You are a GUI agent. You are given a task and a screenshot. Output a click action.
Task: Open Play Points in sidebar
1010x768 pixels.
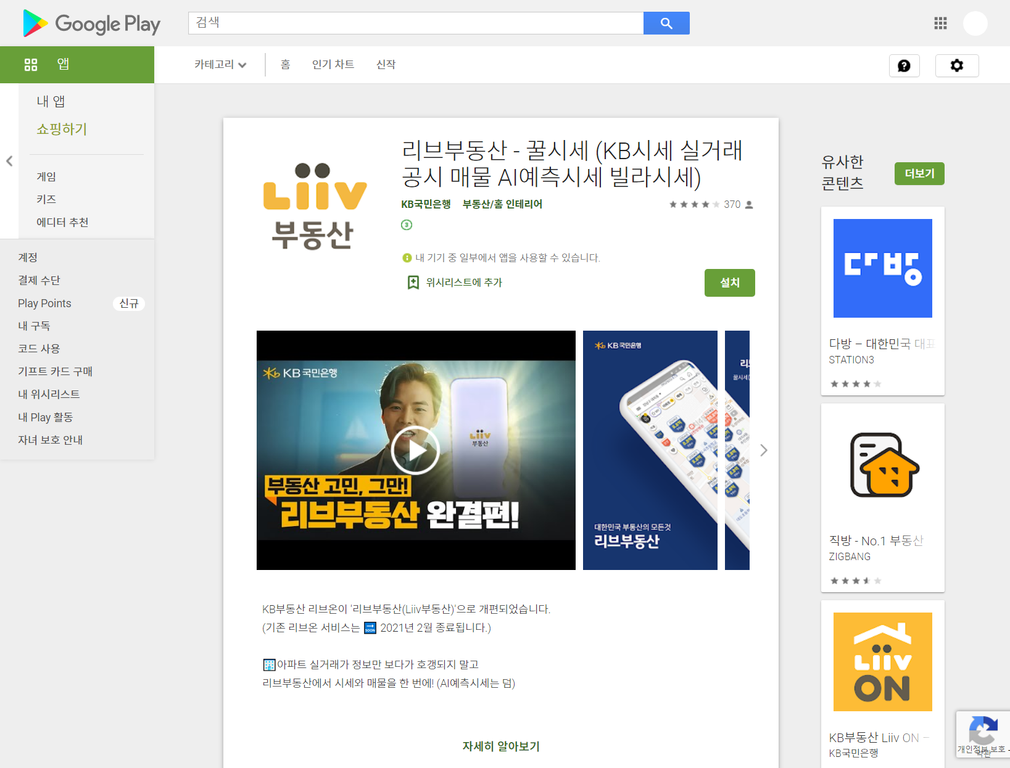[44, 303]
